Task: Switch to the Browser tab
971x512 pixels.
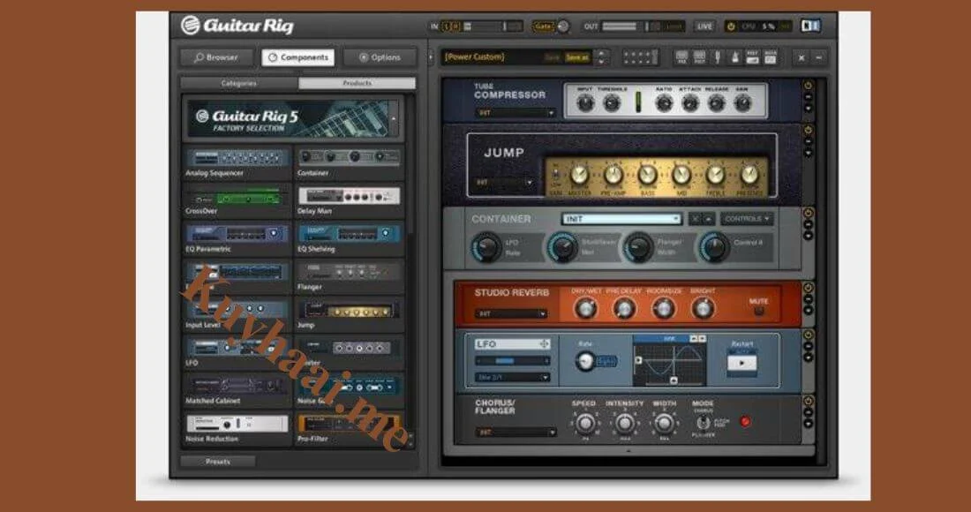Action: (216, 57)
